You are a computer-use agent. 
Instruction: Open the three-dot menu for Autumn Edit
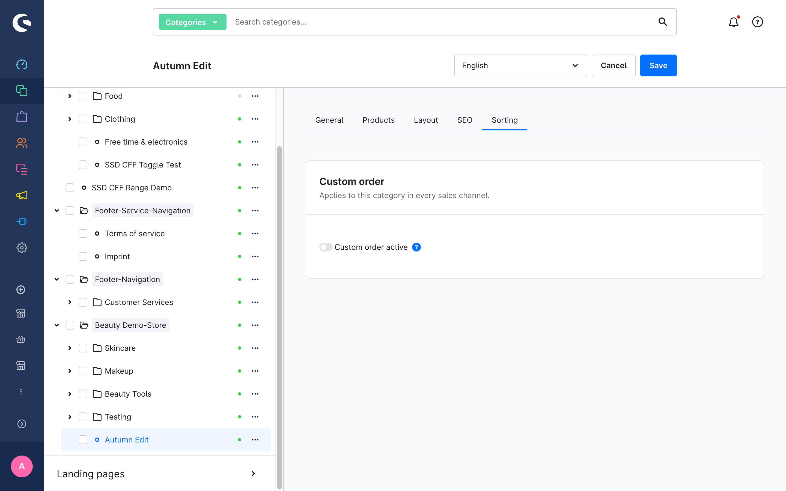click(x=255, y=440)
